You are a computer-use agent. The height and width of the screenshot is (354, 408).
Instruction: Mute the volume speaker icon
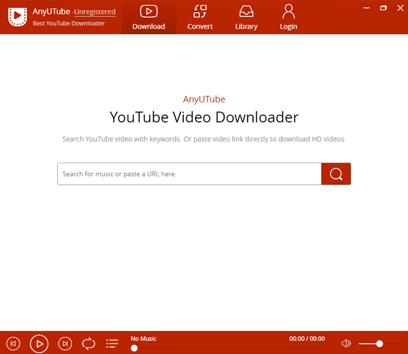346,344
